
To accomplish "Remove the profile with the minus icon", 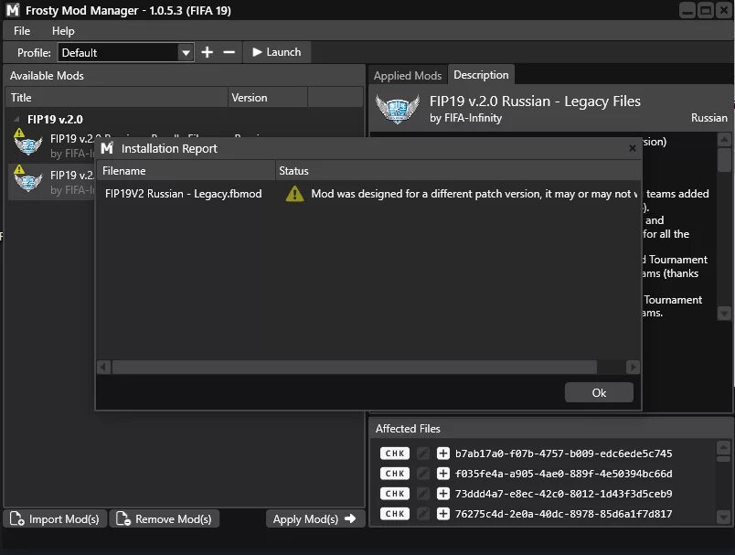I will pos(229,52).
